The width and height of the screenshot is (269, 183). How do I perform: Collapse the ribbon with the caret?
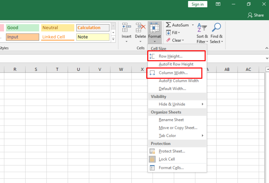click(267, 48)
